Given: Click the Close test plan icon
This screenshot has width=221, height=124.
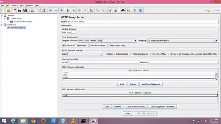Looking at the screenshot, I should [x=14, y=10].
